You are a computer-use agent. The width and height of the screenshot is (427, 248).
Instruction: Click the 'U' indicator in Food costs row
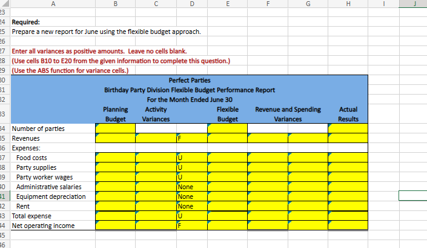coord(180,158)
